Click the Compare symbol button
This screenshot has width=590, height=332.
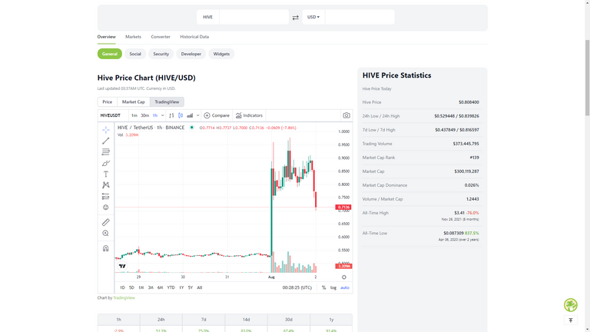click(217, 115)
